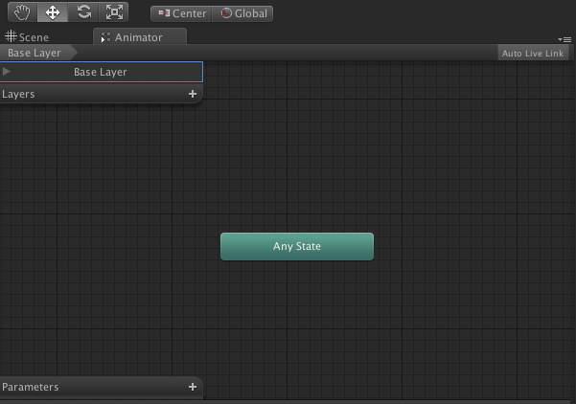This screenshot has height=404, width=576.
Task: Select the Any State node
Action: point(296,246)
